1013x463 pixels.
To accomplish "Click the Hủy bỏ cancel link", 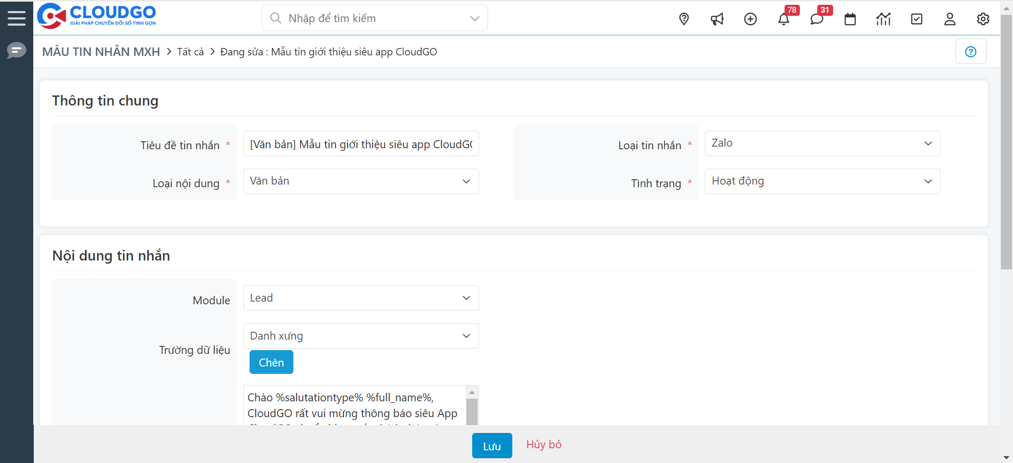I will [x=543, y=445].
